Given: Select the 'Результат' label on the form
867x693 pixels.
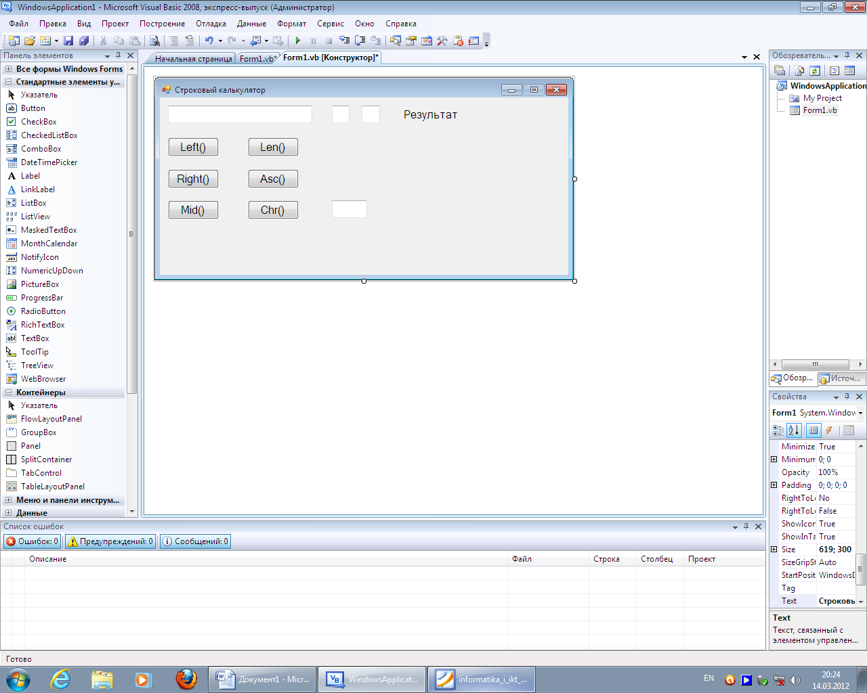Looking at the screenshot, I should 431,115.
